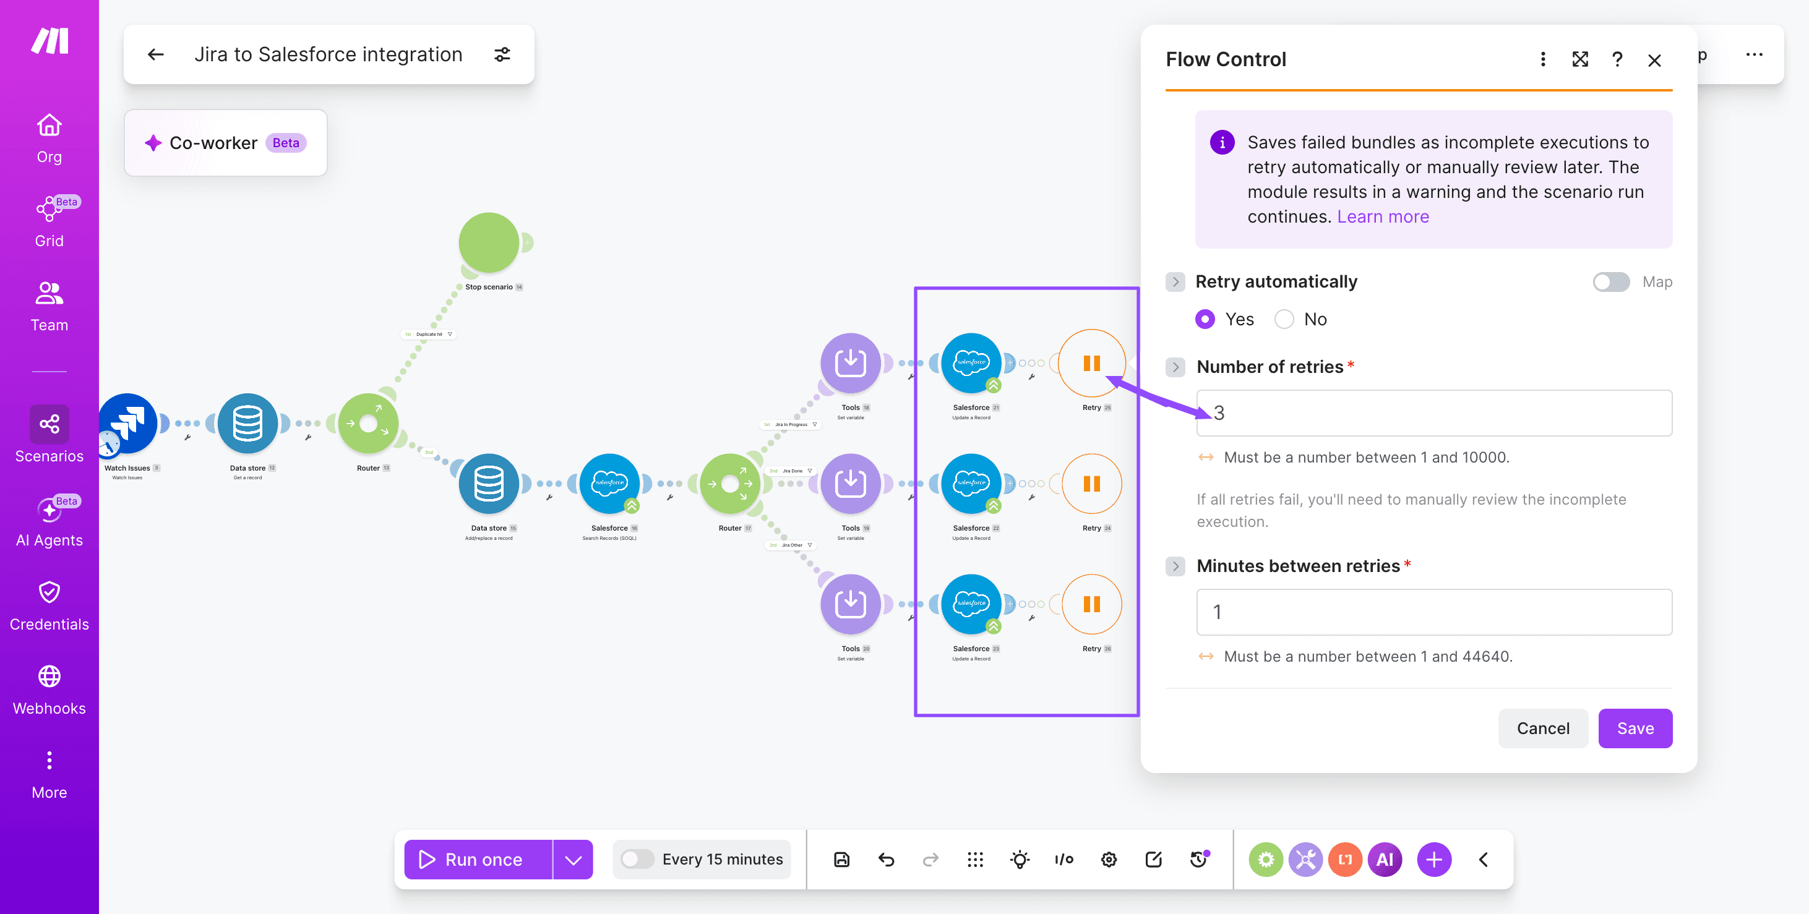Toggle the Every 15 minutes schedule switch
The image size is (1809, 914).
pyautogui.click(x=638, y=860)
